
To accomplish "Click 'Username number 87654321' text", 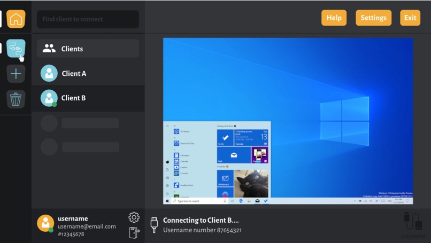I will click(202, 230).
